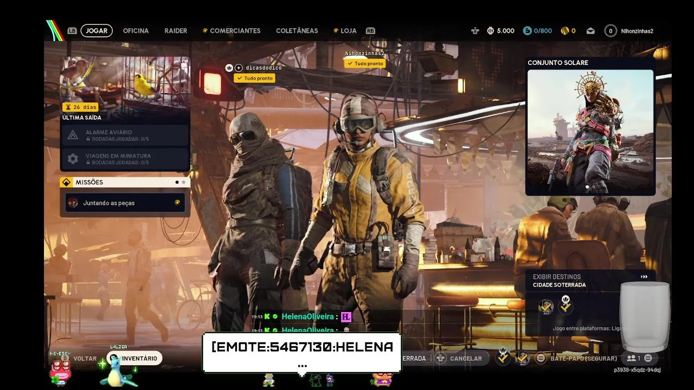694x390 pixels.
Task: Click the menu icon beside BATE-PAPO
Action: click(541, 359)
